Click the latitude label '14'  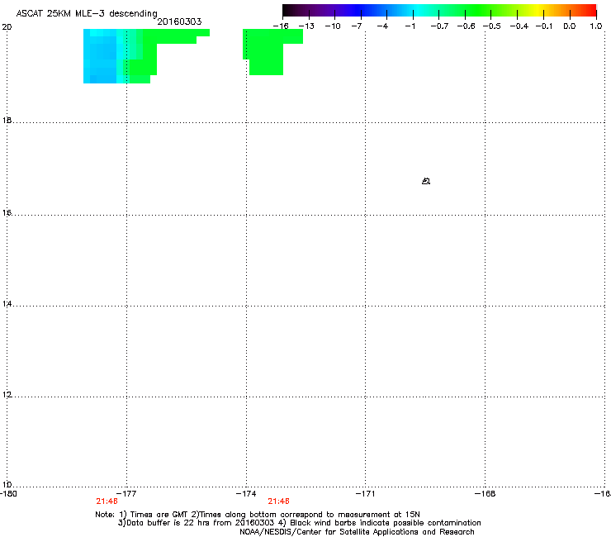pos(7,303)
